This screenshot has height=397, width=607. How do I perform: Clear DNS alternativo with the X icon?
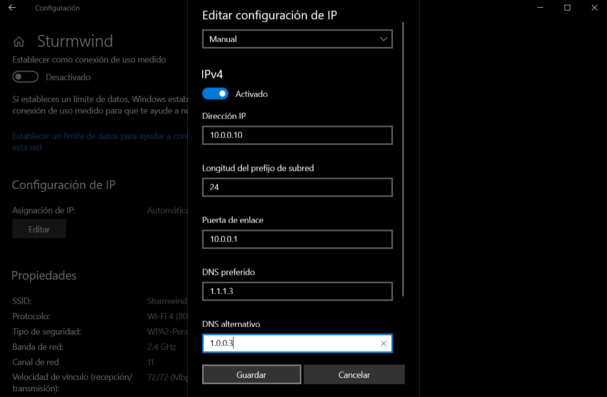tap(383, 344)
